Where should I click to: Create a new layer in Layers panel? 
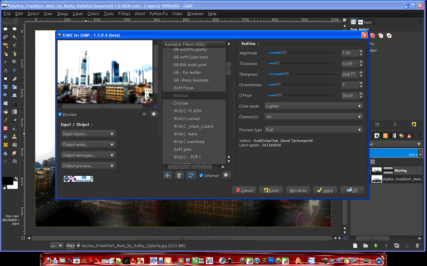coord(355,246)
